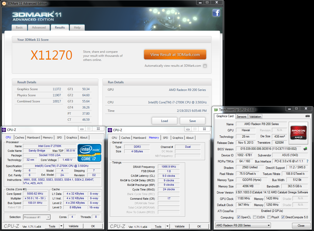Open the Validation tab in GPU-Z
Screen dimensions: 314x231
coord(255,117)
